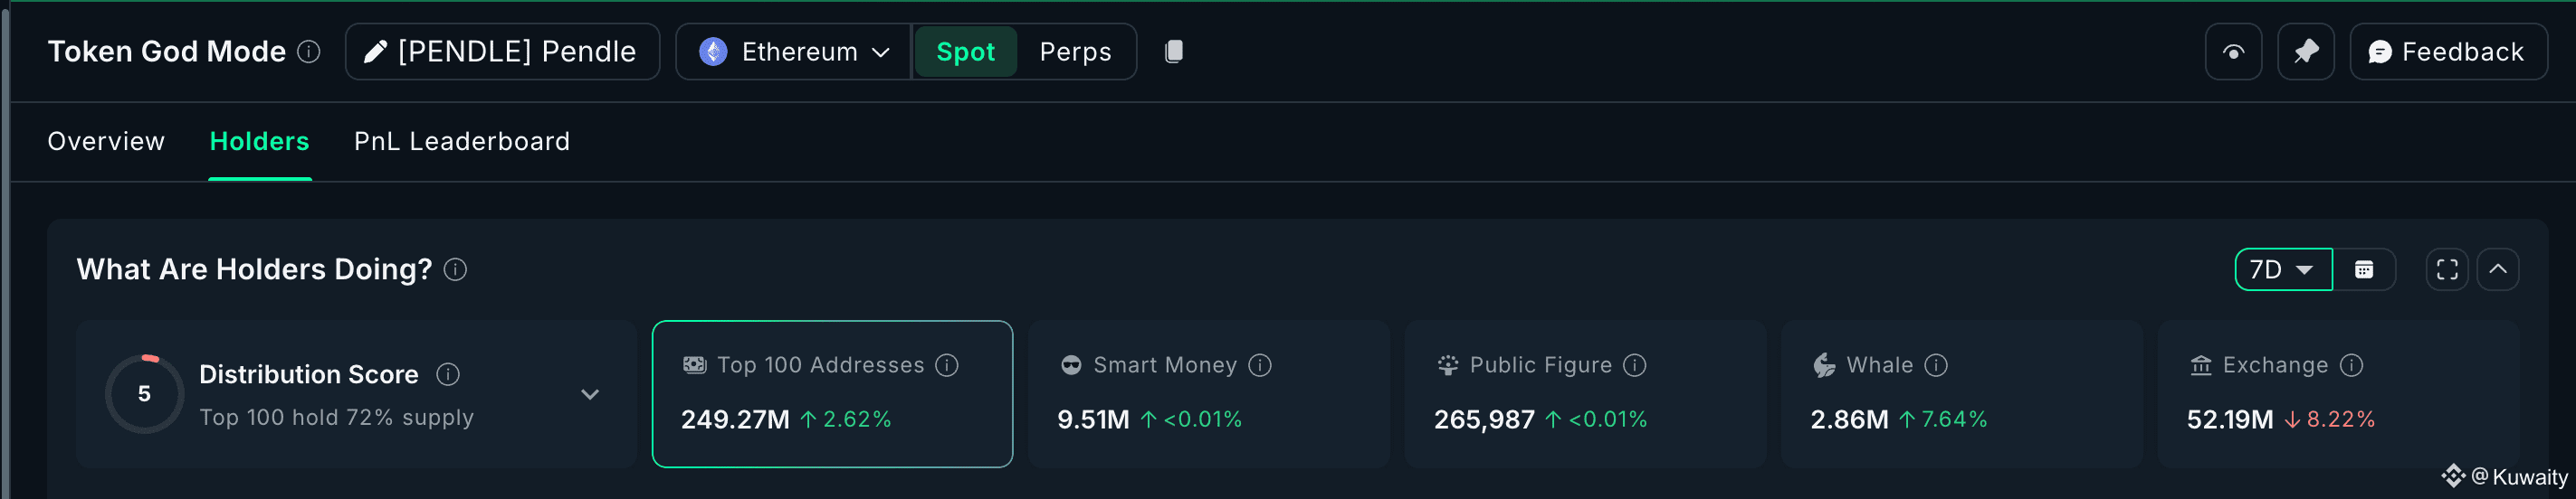This screenshot has height=499, width=2576.
Task: Click the copy token address icon
Action: 1174,52
